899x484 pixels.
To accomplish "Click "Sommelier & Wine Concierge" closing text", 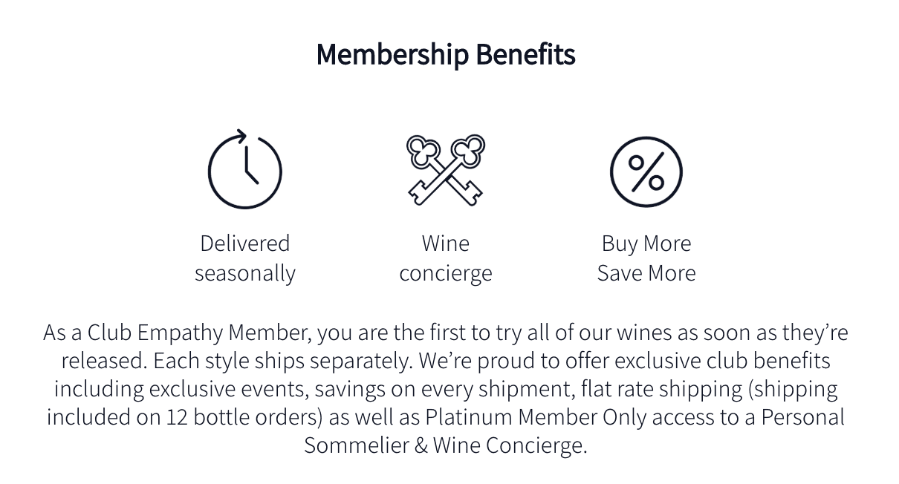I will point(444,445).
